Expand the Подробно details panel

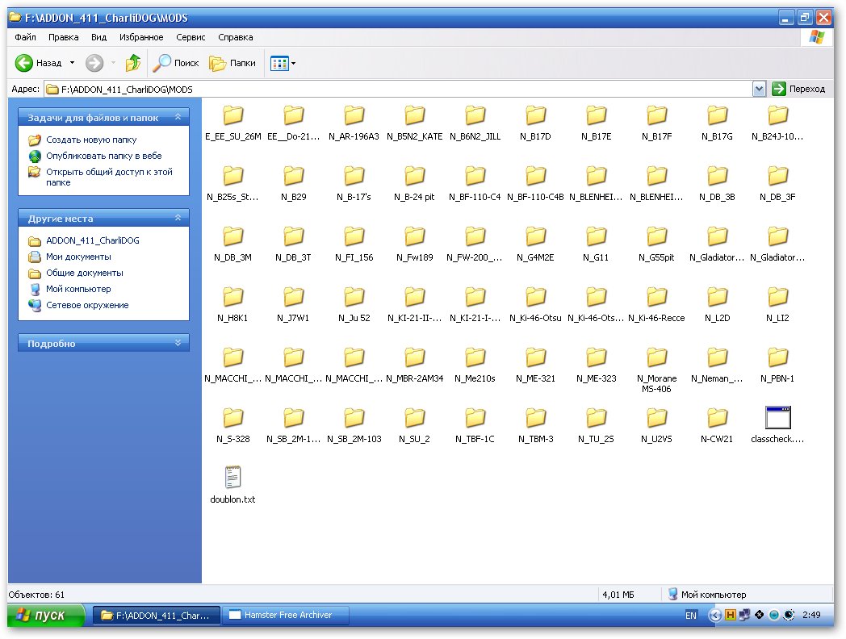click(x=178, y=344)
